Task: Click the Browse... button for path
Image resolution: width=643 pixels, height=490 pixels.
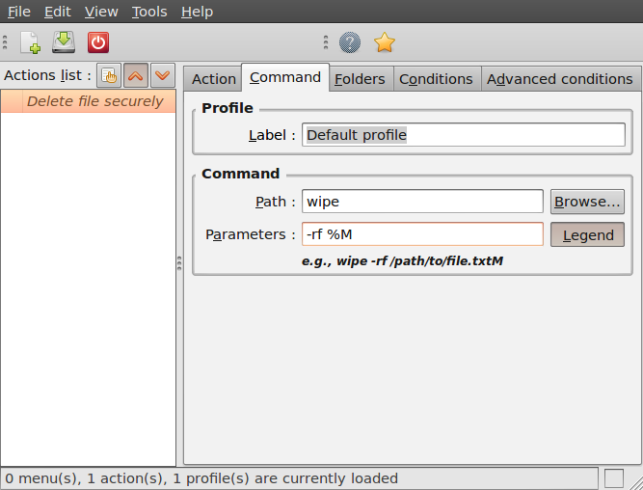Action: tap(587, 202)
